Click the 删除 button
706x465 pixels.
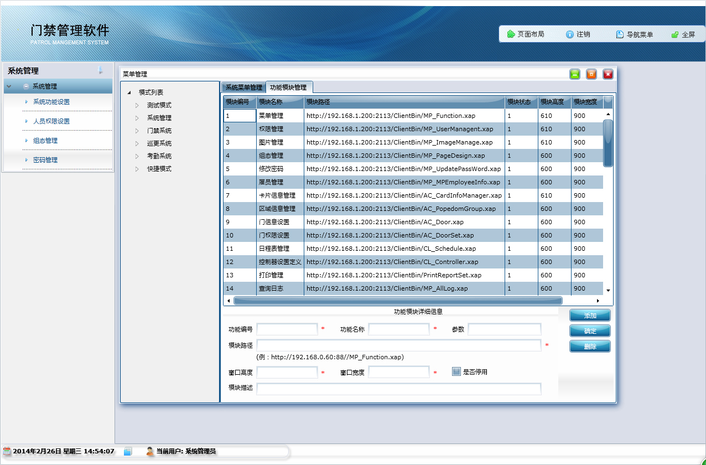(x=590, y=347)
